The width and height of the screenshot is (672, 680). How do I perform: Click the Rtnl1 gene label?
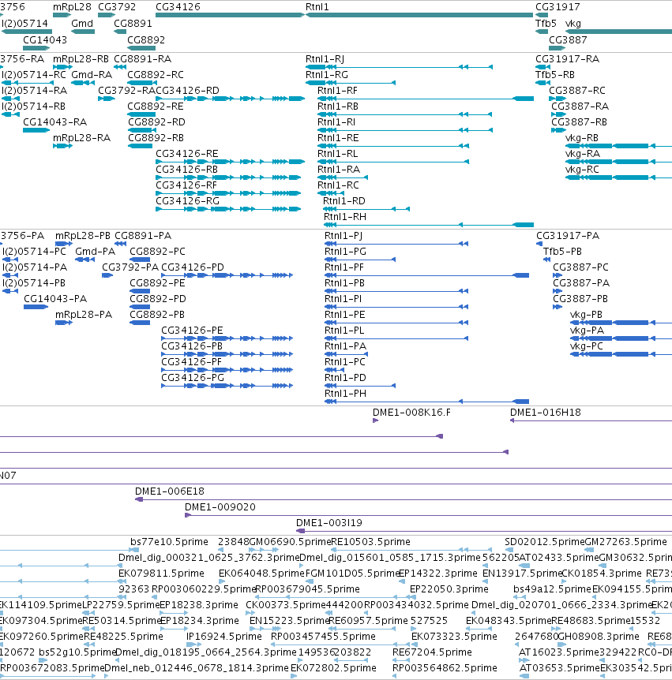[317, 7]
